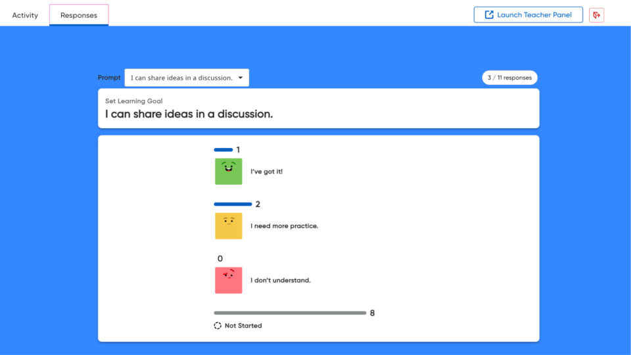Screen dimensions: 631x355
Task: Switch to the Responses tab
Action: tap(79, 15)
